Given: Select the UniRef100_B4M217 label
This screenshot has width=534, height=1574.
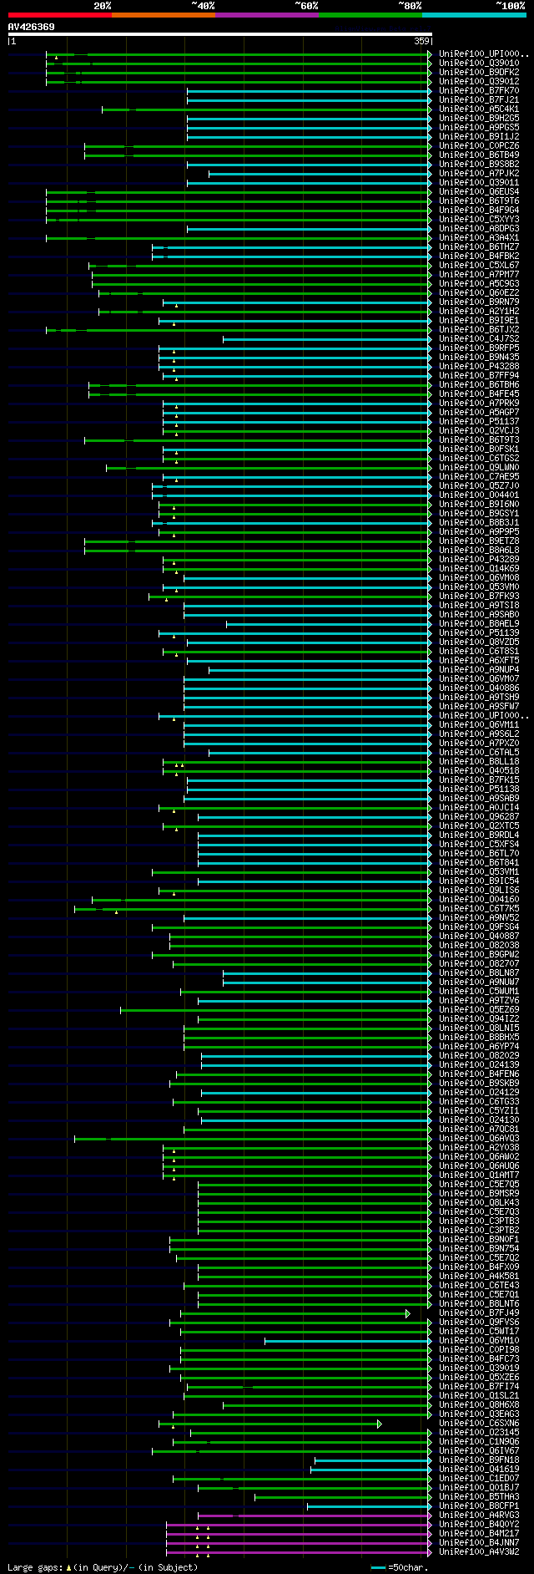Looking at the screenshot, I should point(479,1533).
